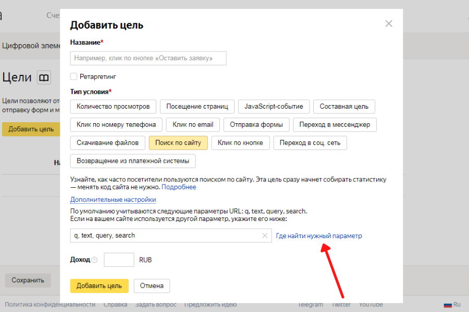The height and width of the screenshot is (312, 469).
Task: Expand Дополнительные настройки section
Action: tap(113, 200)
